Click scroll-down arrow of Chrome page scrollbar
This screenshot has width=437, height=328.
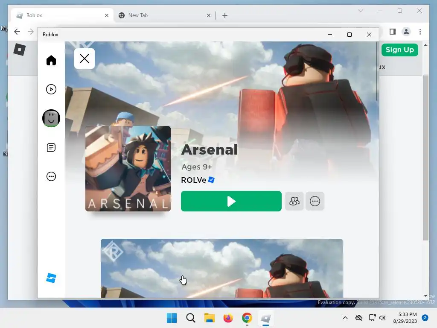(x=425, y=296)
